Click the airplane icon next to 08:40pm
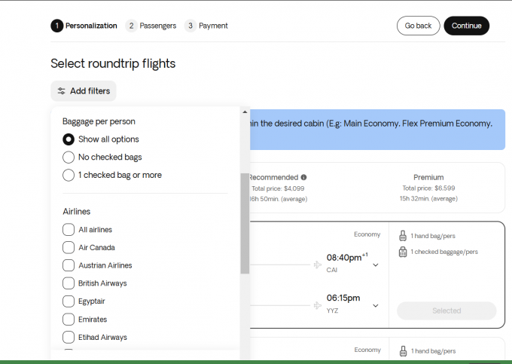The height and width of the screenshot is (364, 512). [x=317, y=265]
